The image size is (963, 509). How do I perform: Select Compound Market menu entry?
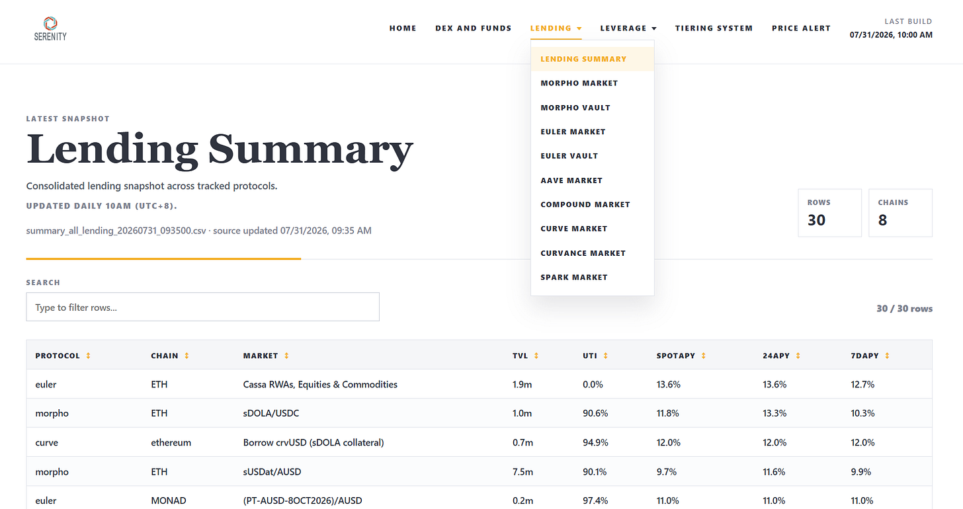[593, 204]
